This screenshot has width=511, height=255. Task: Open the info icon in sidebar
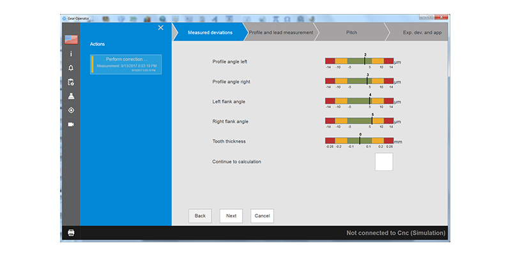pyautogui.click(x=71, y=54)
